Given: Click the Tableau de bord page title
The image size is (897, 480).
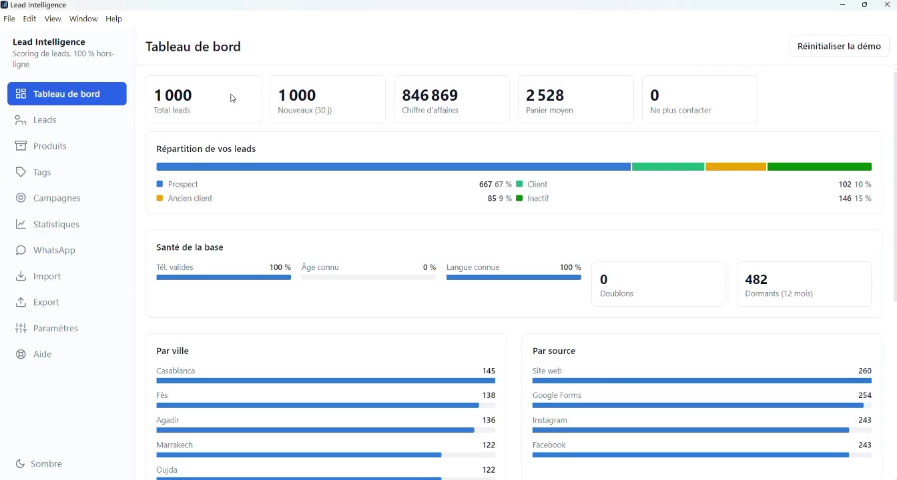Looking at the screenshot, I should pyautogui.click(x=194, y=47).
